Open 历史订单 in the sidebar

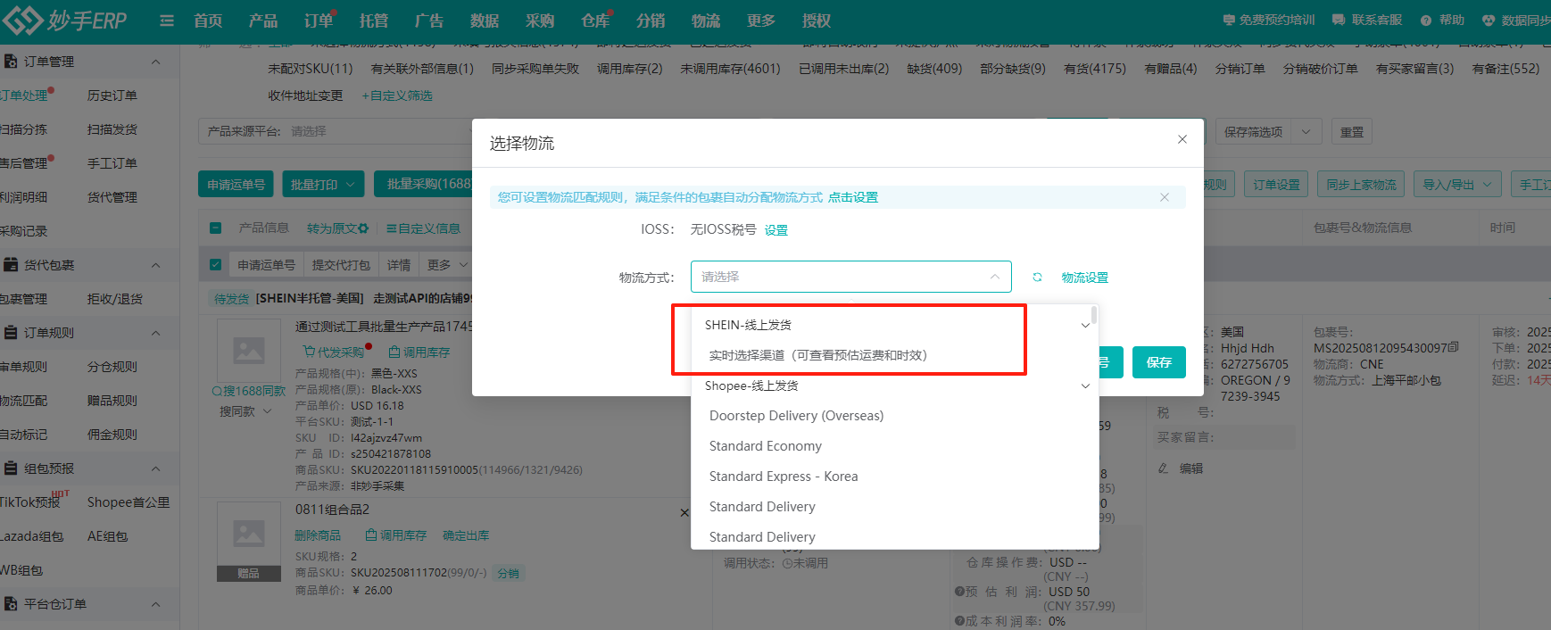(112, 95)
